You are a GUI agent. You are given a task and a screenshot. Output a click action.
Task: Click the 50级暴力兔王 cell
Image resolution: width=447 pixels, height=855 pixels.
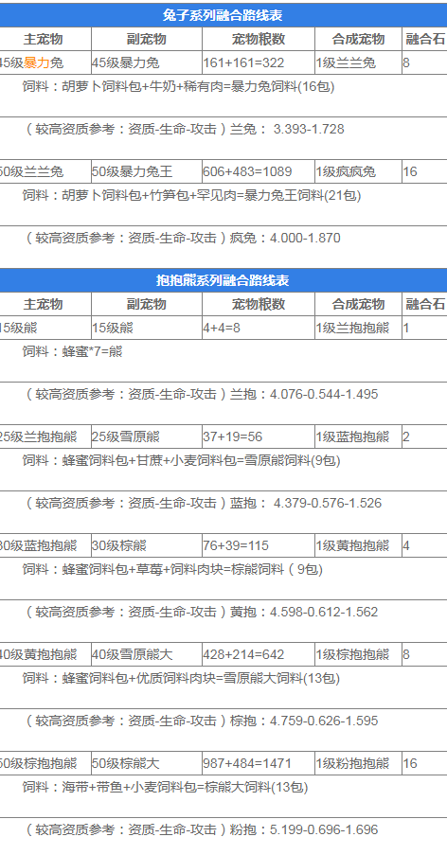coord(147,171)
